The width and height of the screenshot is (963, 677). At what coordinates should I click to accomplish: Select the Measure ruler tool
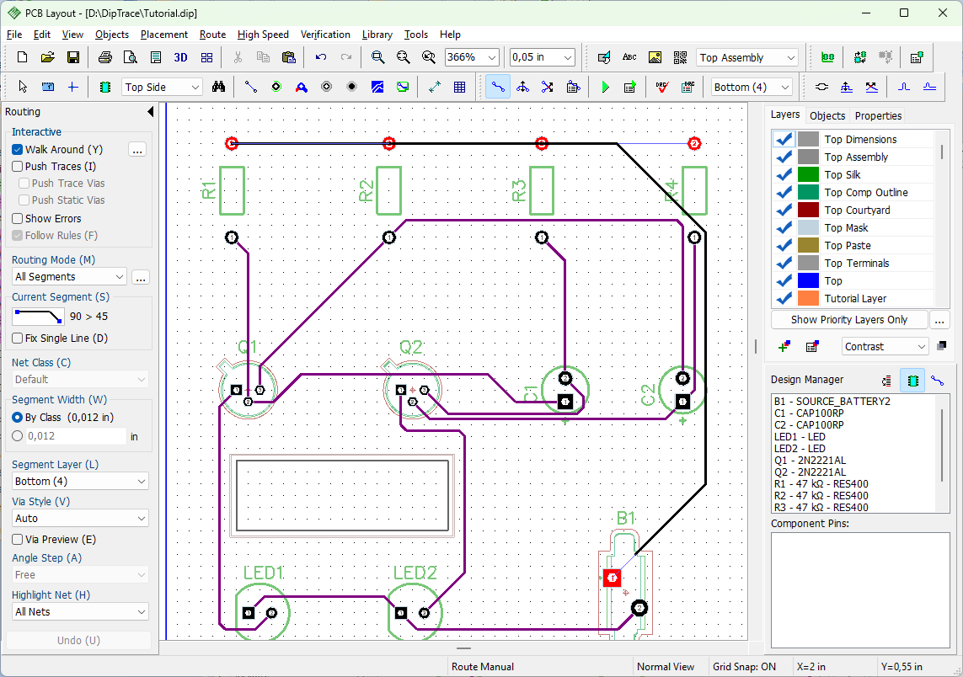click(47, 88)
